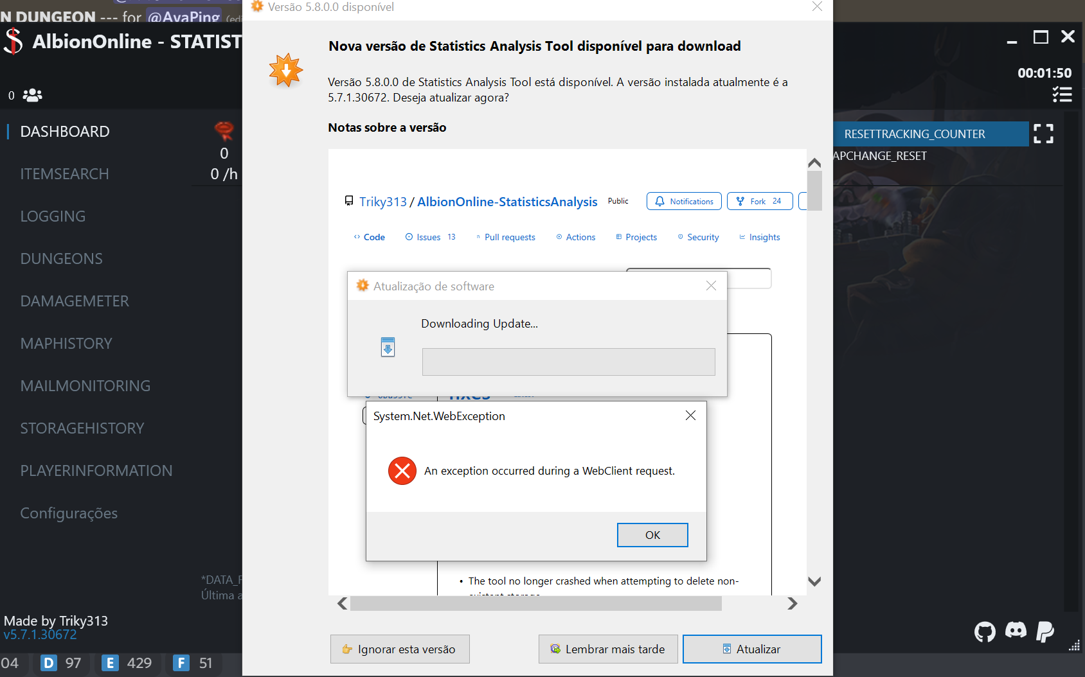
Task: Click the release notes scroll right arrow
Action: pyautogui.click(x=792, y=603)
